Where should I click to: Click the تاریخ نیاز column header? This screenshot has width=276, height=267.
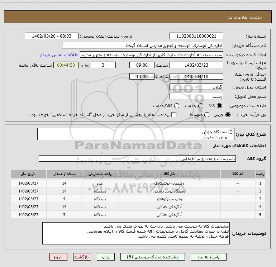28,174
